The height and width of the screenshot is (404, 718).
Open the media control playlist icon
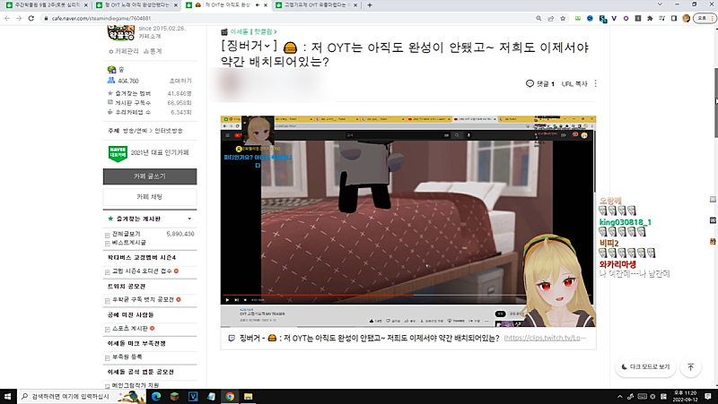point(661,18)
